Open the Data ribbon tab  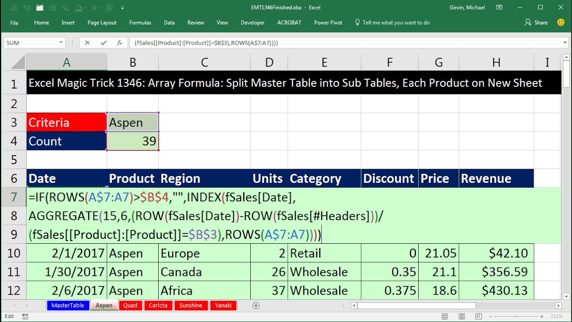click(169, 22)
